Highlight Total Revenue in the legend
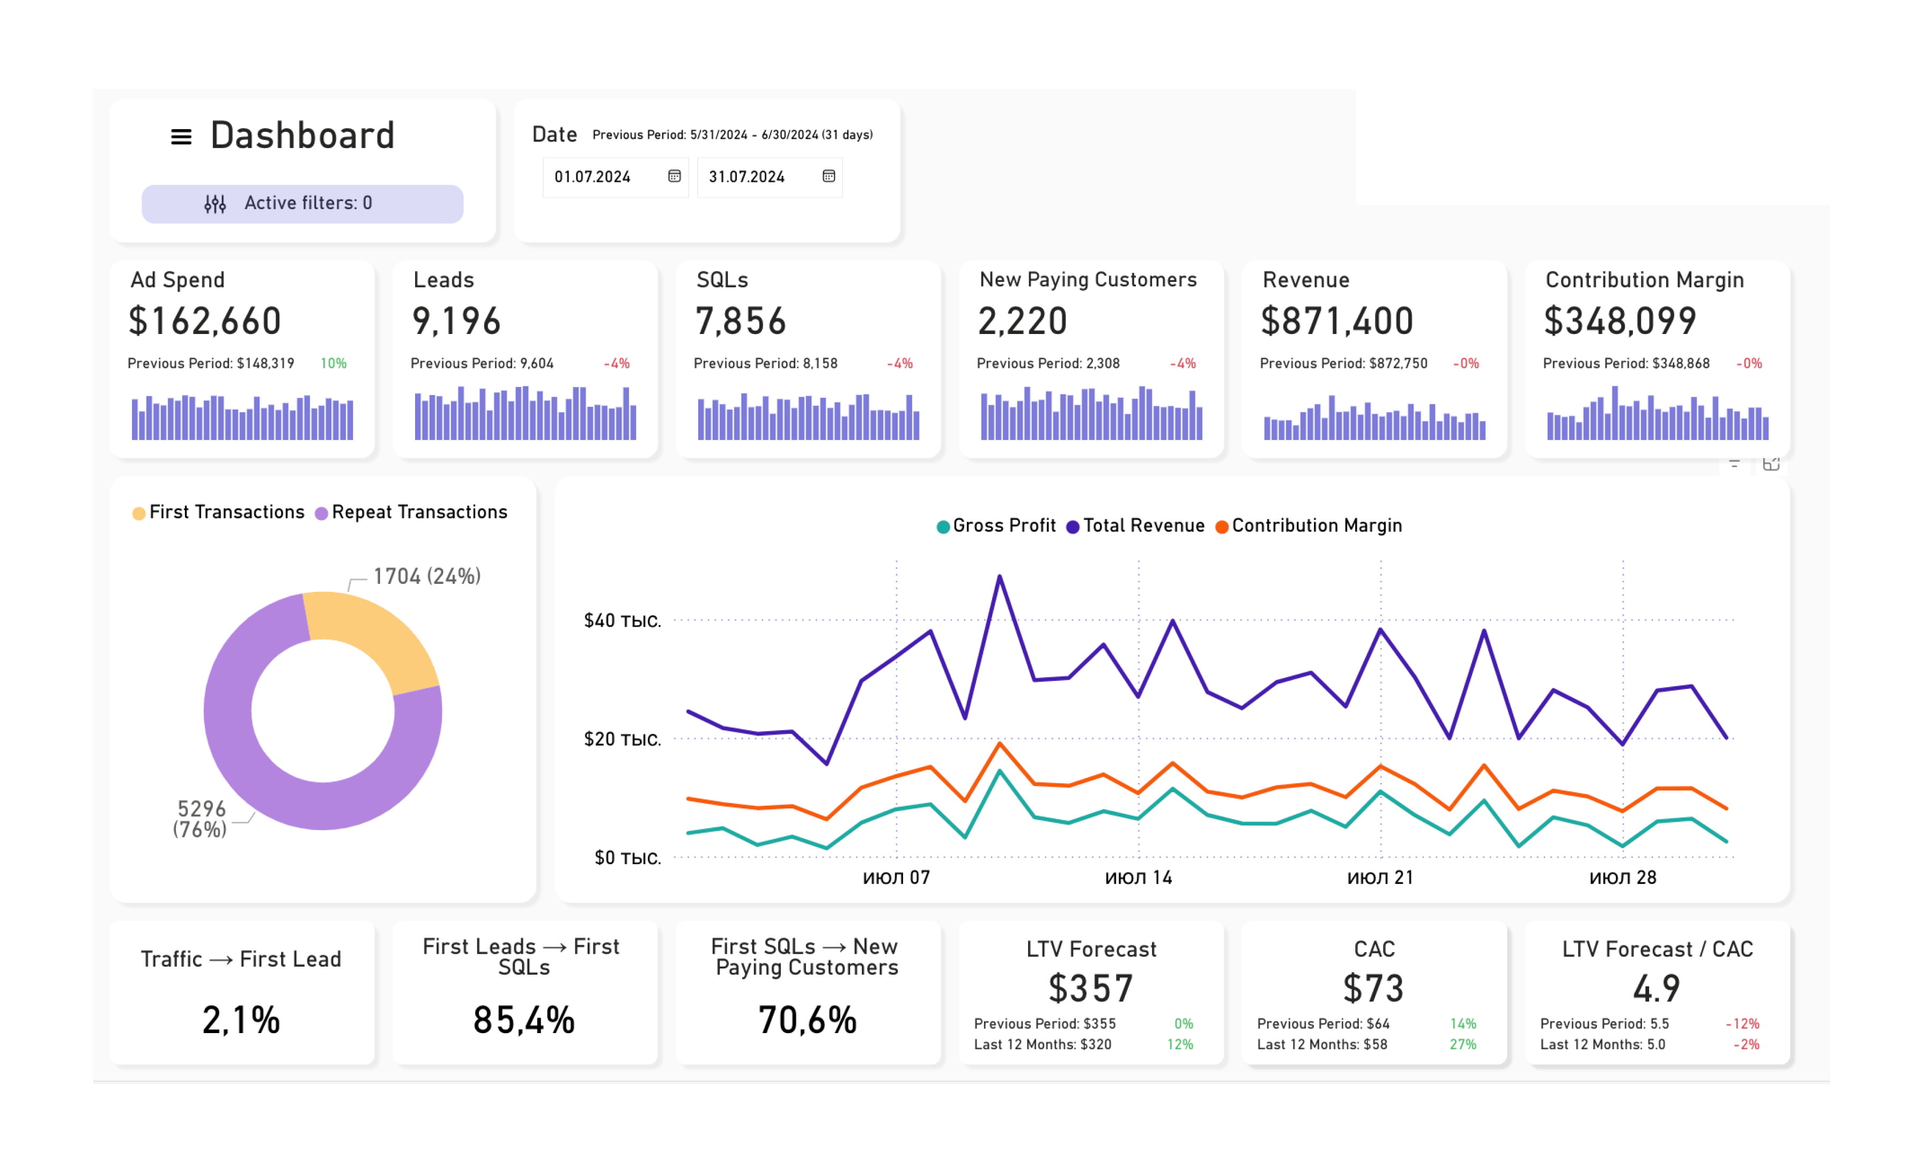Image resolution: width=1907 pixels, height=1158 pixels. coord(1135,526)
